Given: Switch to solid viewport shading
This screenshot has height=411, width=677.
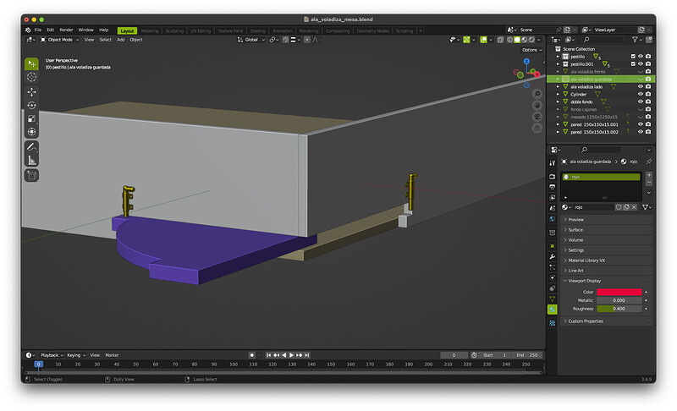Looking at the screenshot, I should (517, 40).
